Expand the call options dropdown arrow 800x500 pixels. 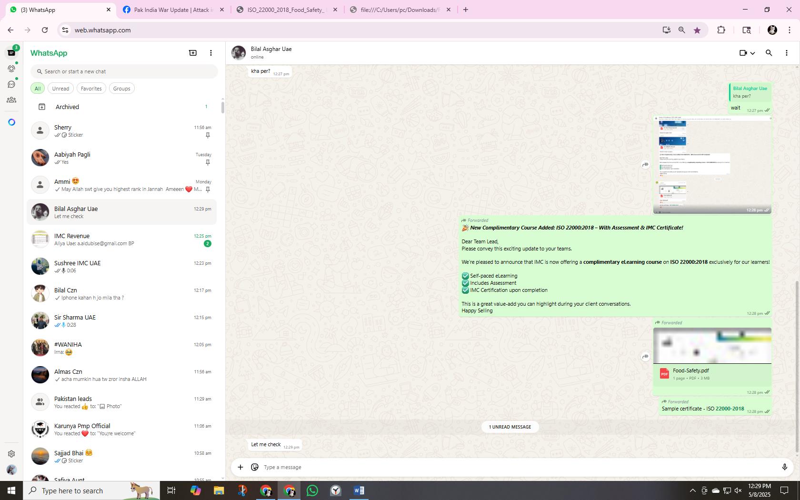click(753, 53)
